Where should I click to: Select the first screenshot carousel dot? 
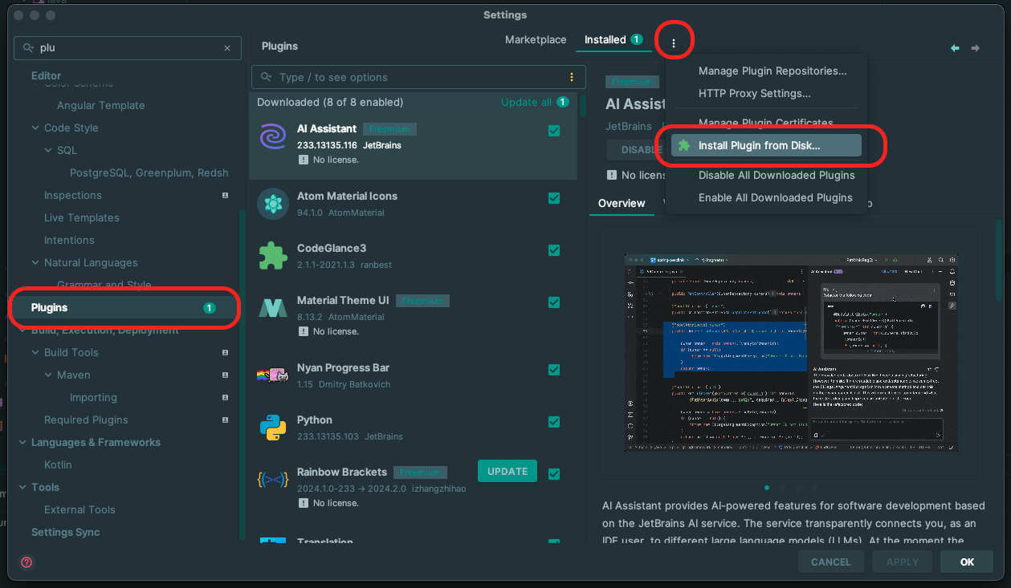pyautogui.click(x=767, y=487)
